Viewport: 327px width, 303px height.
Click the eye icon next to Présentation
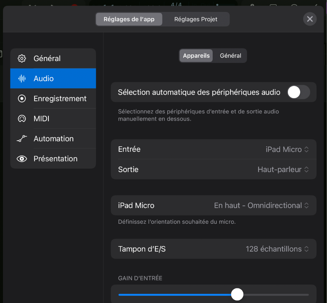pyautogui.click(x=22, y=159)
